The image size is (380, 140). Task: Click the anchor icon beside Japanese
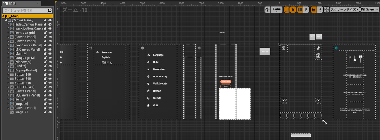coord(91,48)
